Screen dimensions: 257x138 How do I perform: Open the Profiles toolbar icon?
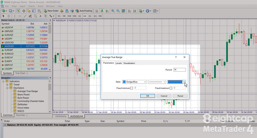coord(11,11)
